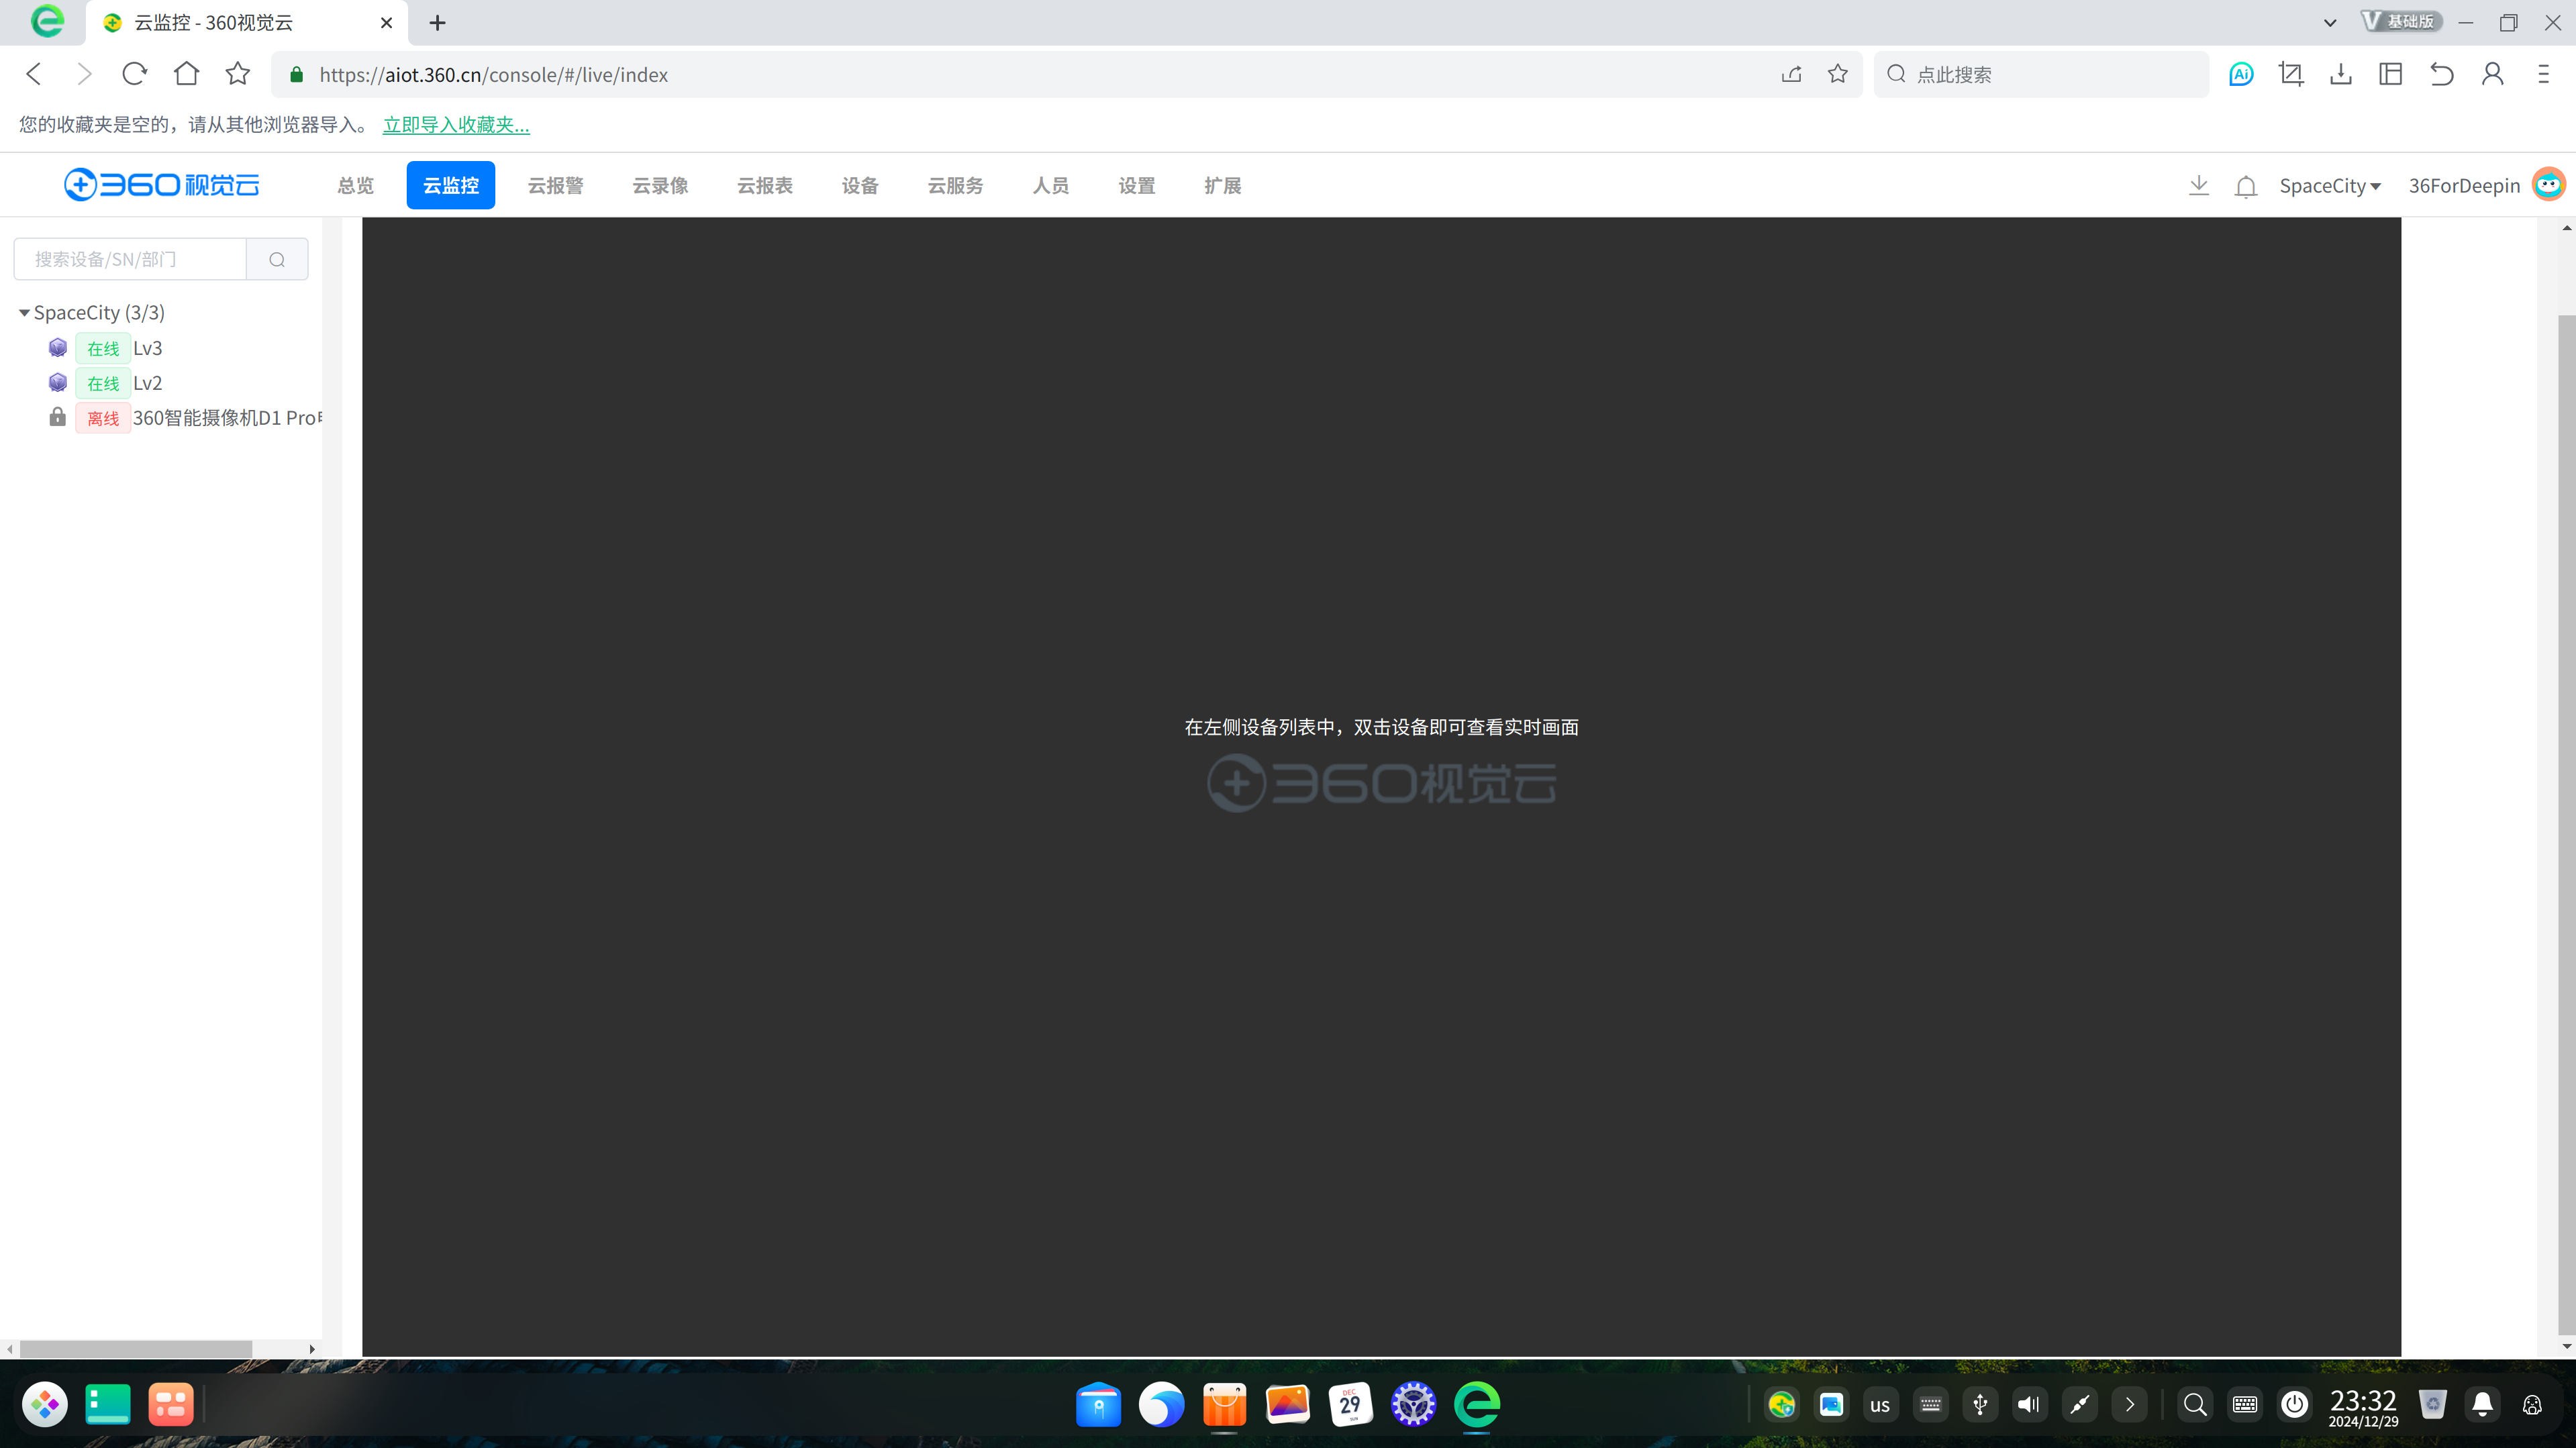The image size is (2576, 1448).
Task: Click the share icon in the address bar
Action: pos(1791,74)
